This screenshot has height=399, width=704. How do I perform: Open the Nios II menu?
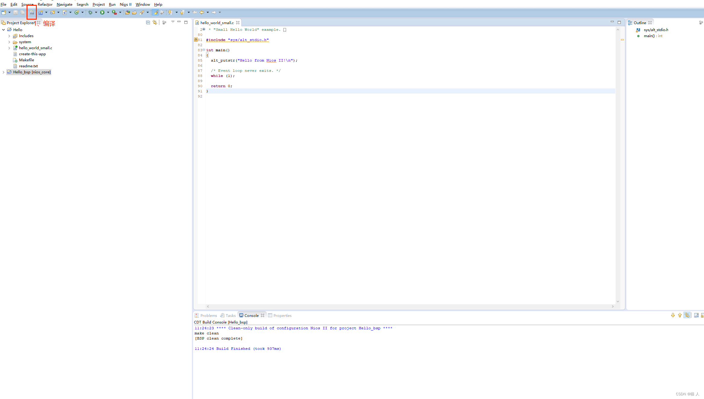[126, 5]
